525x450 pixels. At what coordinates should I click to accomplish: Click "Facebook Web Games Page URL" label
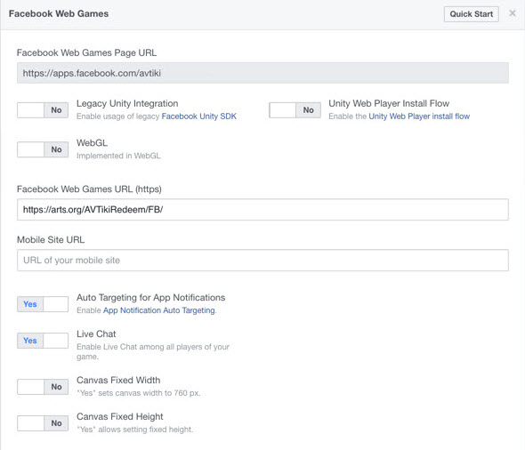click(x=86, y=52)
